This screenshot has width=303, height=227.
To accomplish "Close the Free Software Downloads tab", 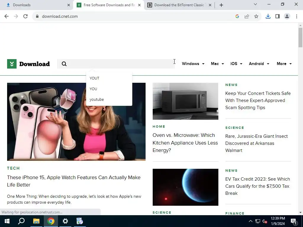I will point(139,5).
